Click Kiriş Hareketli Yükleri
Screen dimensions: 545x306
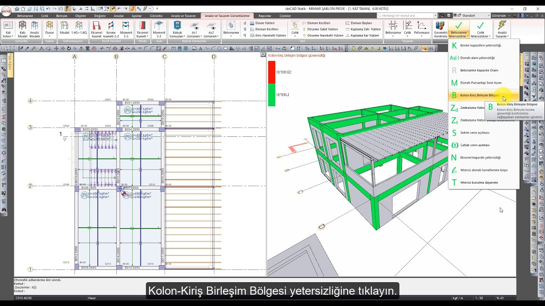tap(267, 36)
